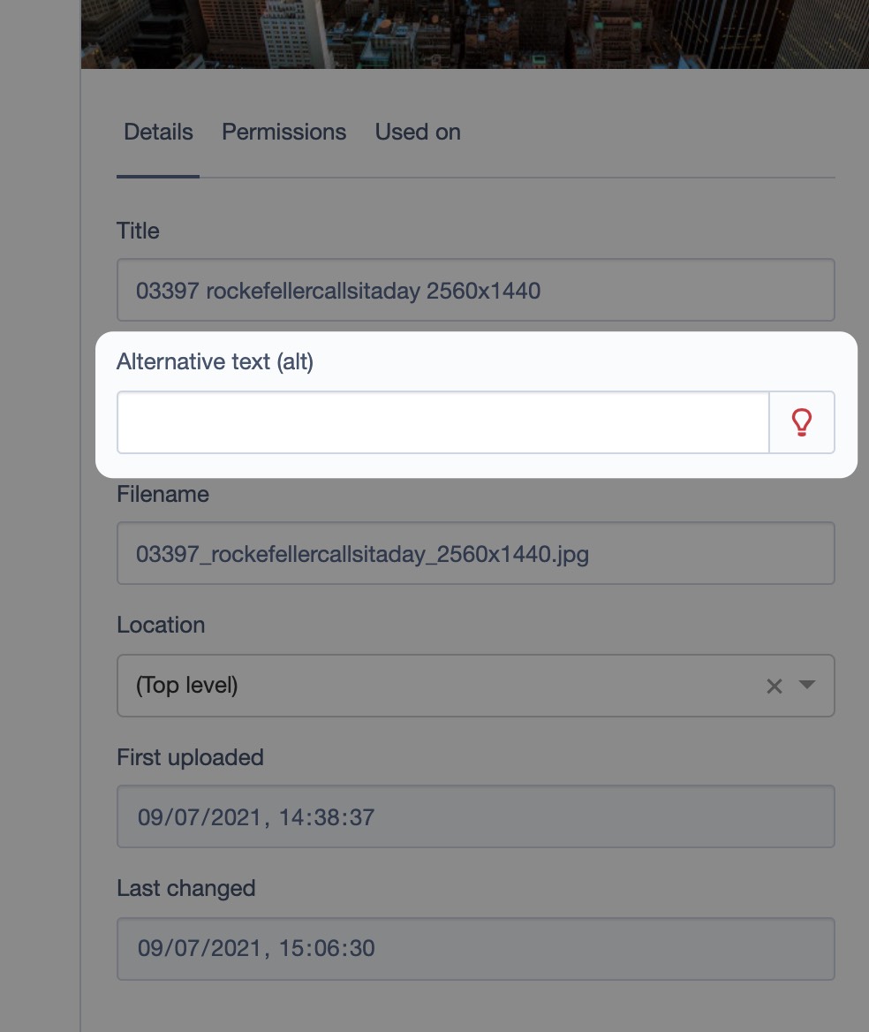Click the Last changed date field
Viewport: 869px width, 1032px height.
[475, 948]
